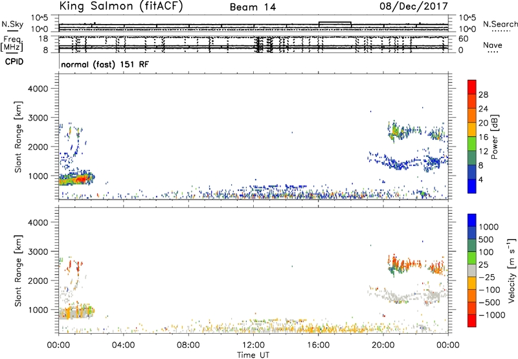Click the 1000 label on velocity panel axis
518x359 pixels.
tap(38, 310)
